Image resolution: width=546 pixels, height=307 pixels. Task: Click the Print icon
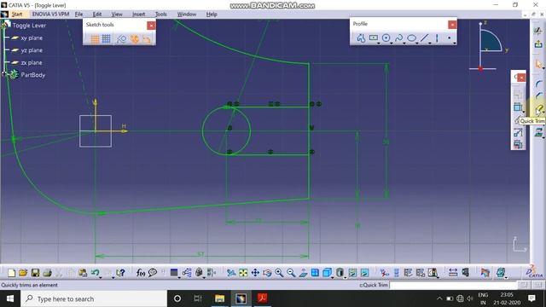[47, 273]
